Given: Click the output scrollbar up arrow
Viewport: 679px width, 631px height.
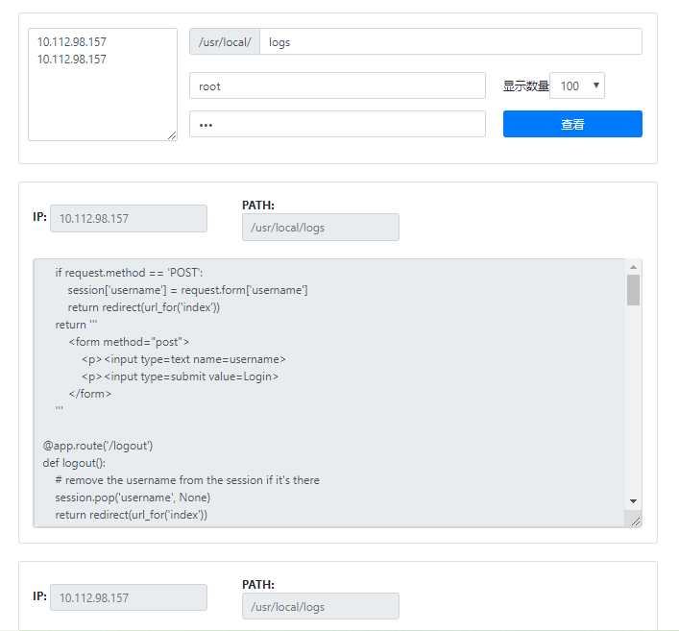Looking at the screenshot, I should [633, 267].
